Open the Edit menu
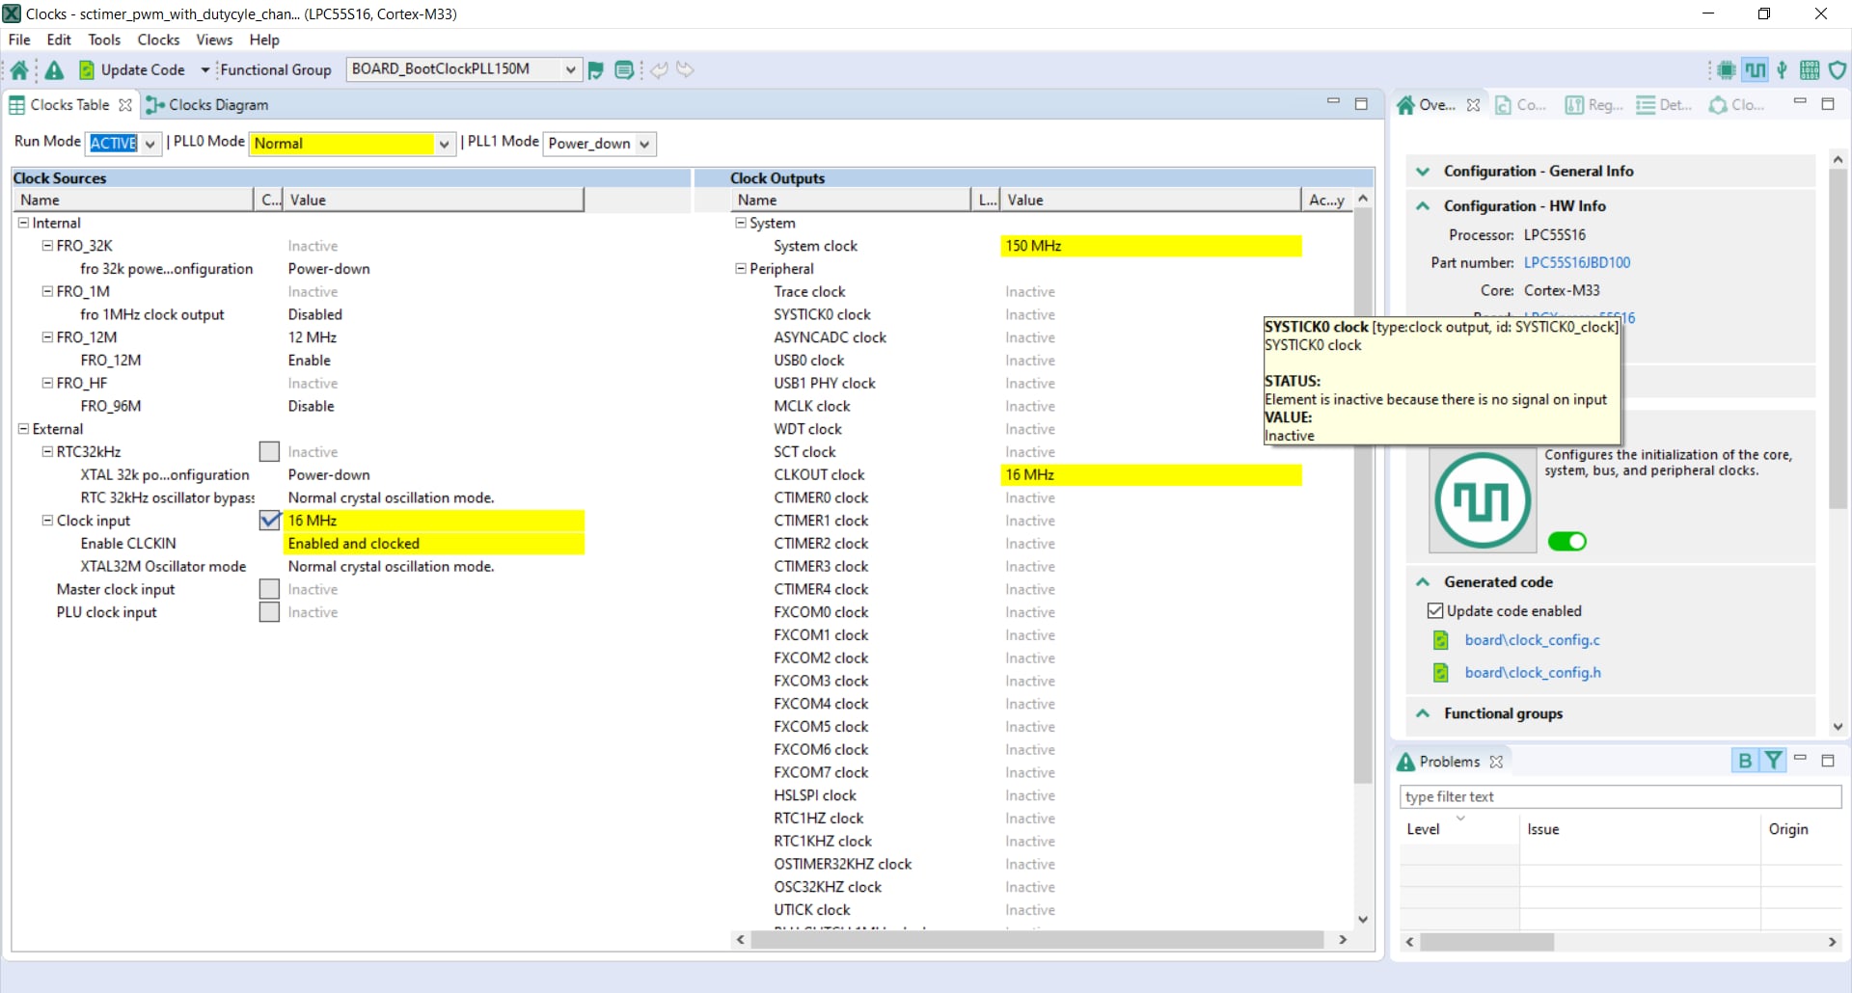The image size is (1852, 993). point(59,40)
